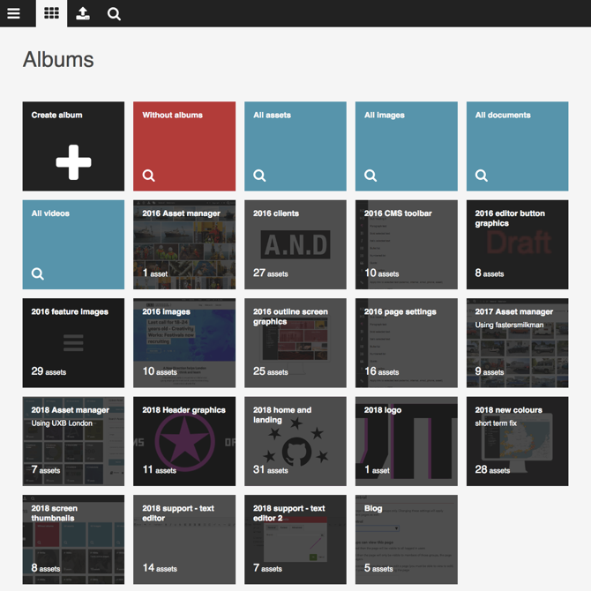Click magnifier icon on All assets tile
591x591 pixels.
(x=259, y=176)
